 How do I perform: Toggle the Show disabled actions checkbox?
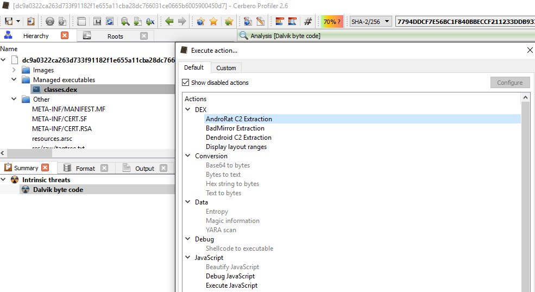coord(186,83)
